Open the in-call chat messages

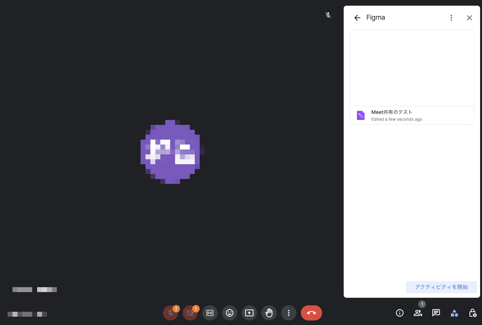pos(436,313)
